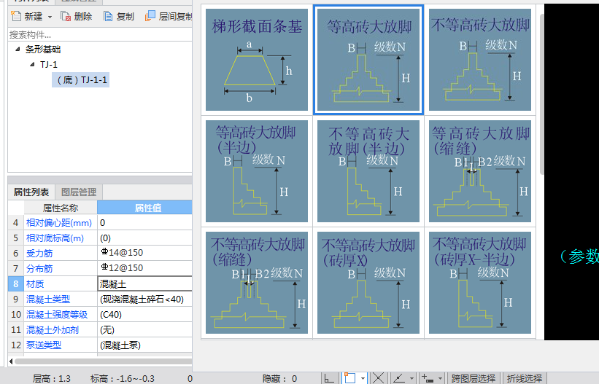Toggle the cross intersection snap icon

click(378, 378)
